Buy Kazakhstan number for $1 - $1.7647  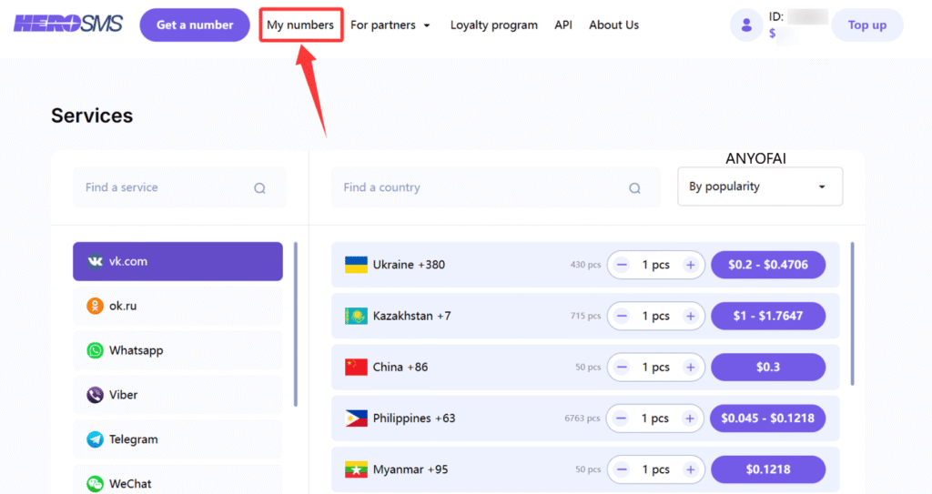768,316
